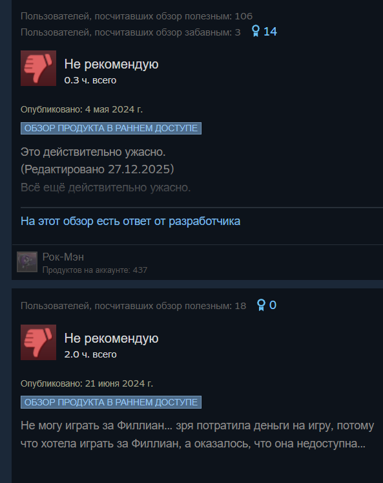Click the 'Продуктов на аккаунте: 437' text
The image size is (383, 483).
(x=95, y=270)
